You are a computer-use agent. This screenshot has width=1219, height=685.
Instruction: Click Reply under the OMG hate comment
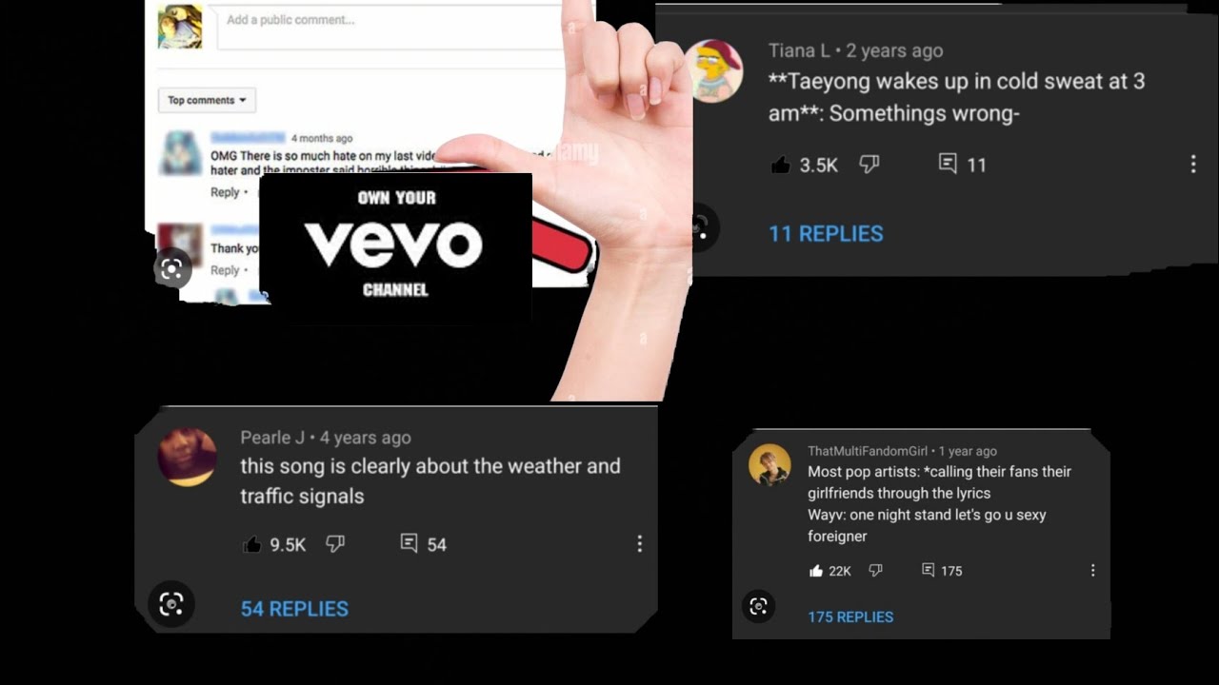point(225,192)
